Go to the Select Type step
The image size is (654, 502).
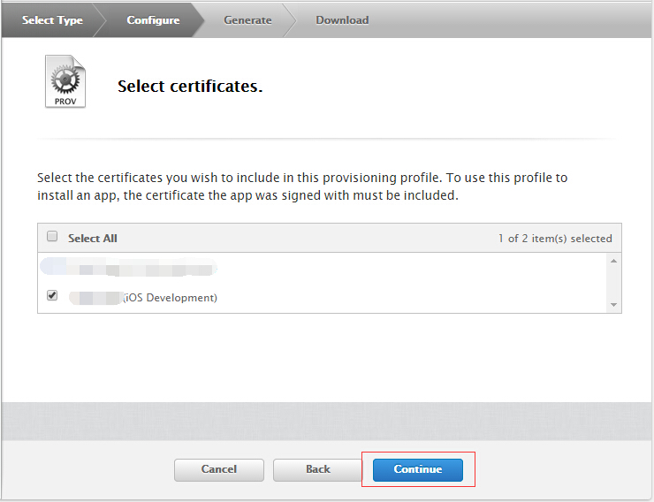pyautogui.click(x=52, y=20)
